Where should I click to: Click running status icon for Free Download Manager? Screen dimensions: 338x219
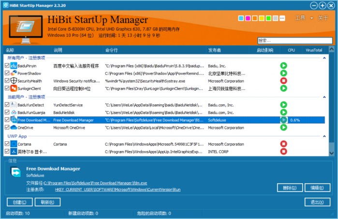pos(283,120)
